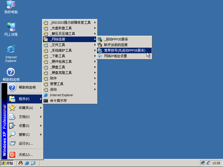Click the _下载工具 text label

(58, 56)
